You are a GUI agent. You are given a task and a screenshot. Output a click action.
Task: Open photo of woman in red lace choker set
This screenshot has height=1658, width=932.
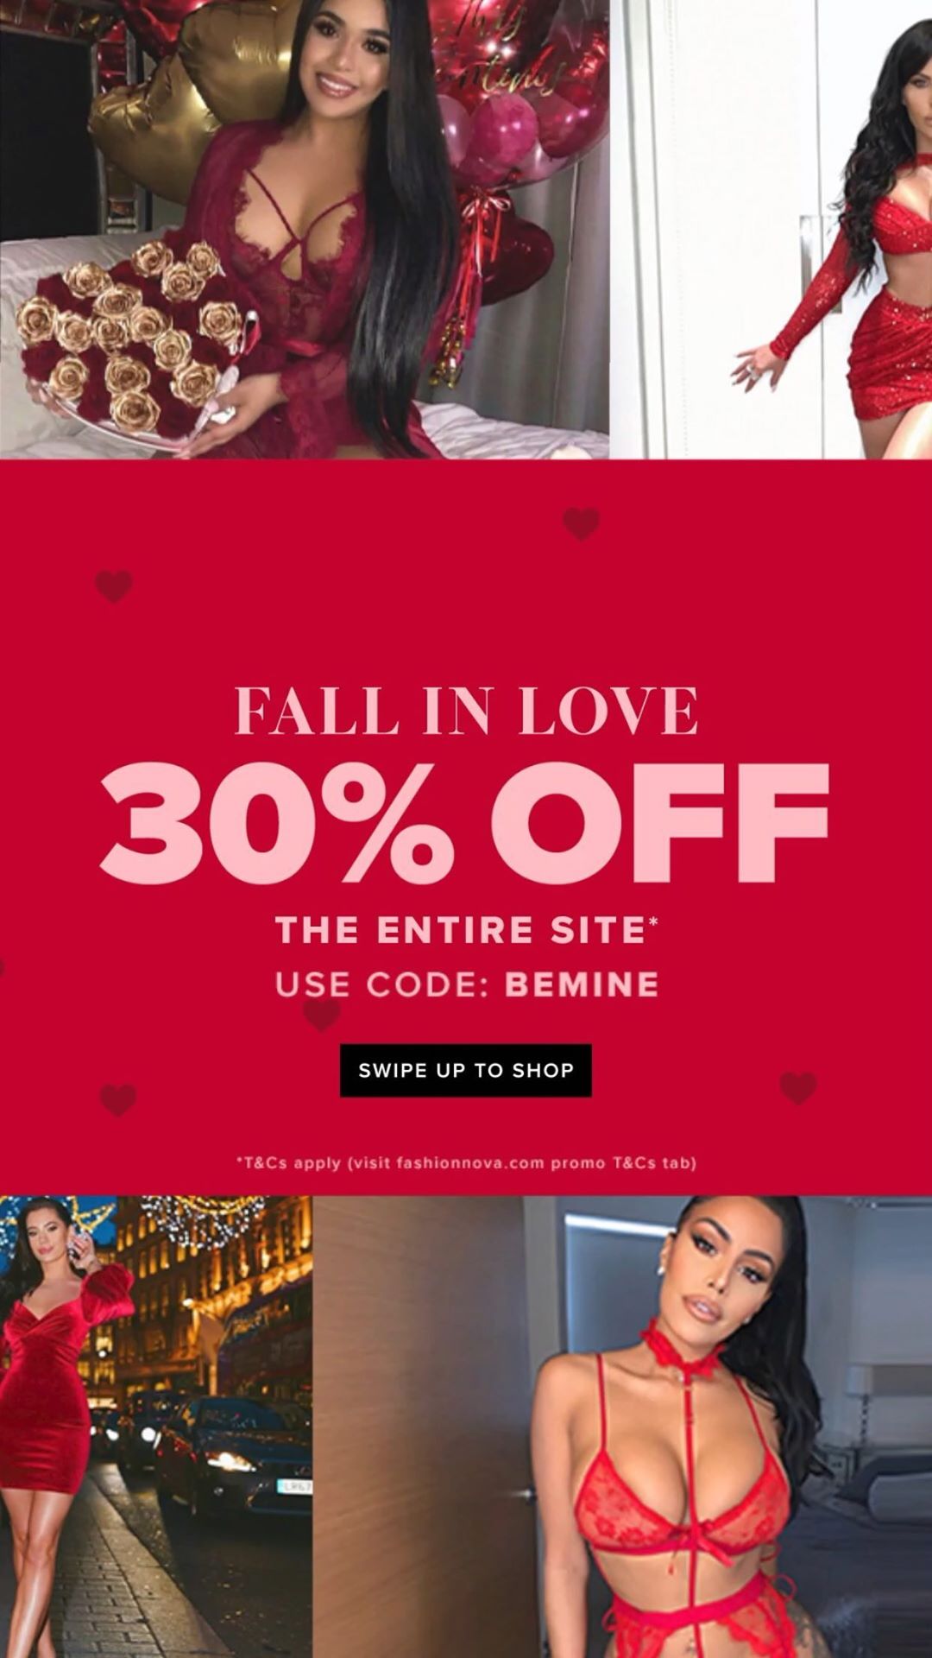622,1427
